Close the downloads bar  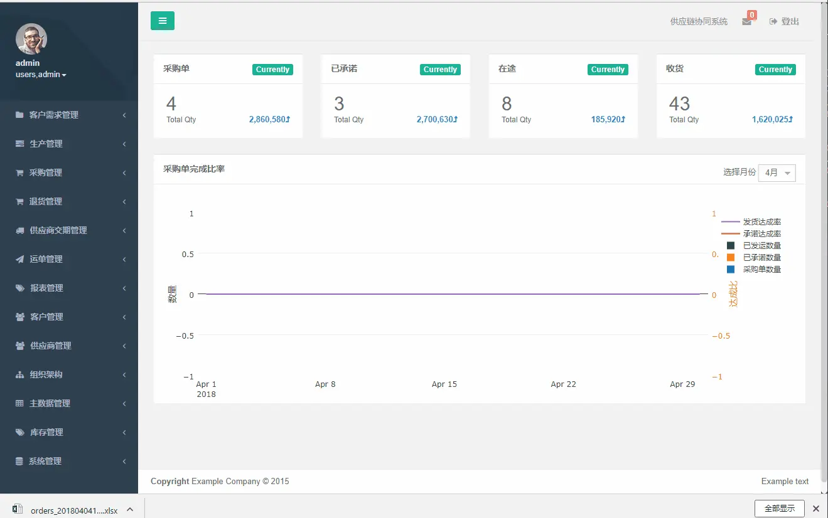[816, 509]
